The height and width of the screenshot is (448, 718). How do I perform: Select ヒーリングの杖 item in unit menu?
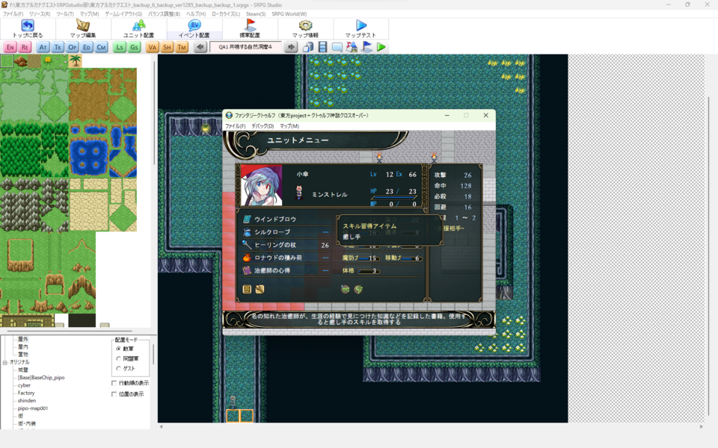click(286, 245)
